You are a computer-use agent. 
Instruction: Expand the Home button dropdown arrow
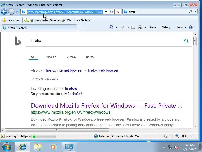point(117,27)
